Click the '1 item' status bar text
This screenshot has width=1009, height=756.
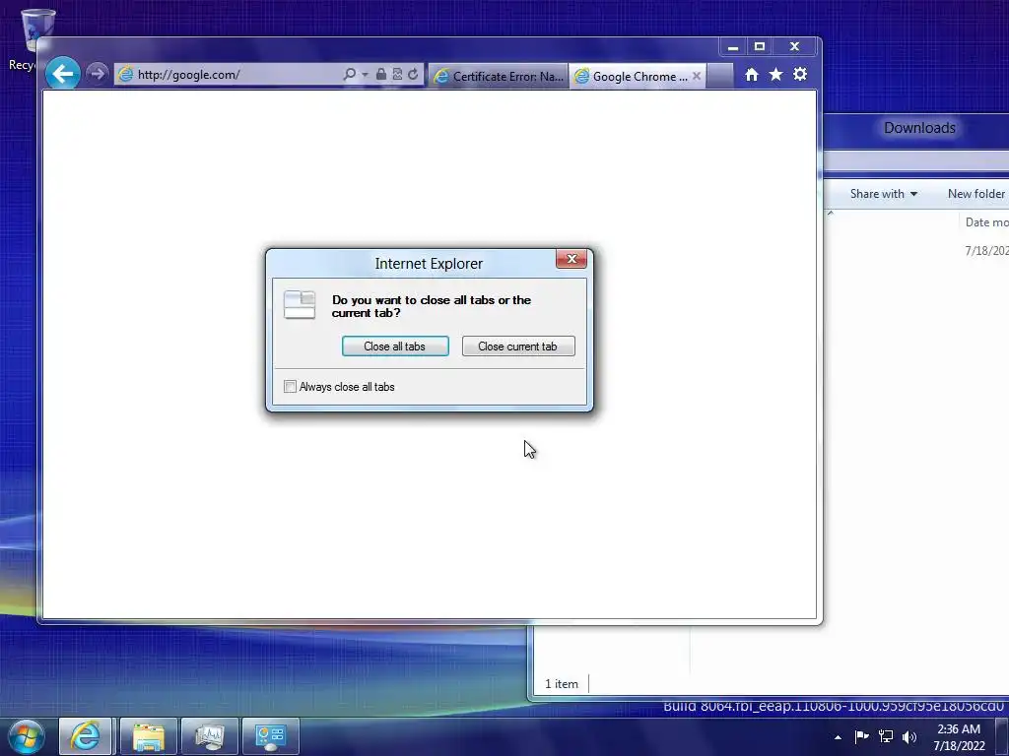click(x=562, y=684)
